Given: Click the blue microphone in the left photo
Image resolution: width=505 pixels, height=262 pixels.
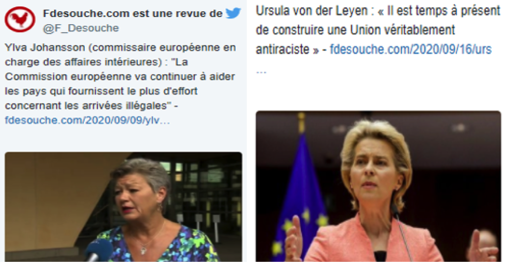Looking at the screenshot, I should point(98,250).
